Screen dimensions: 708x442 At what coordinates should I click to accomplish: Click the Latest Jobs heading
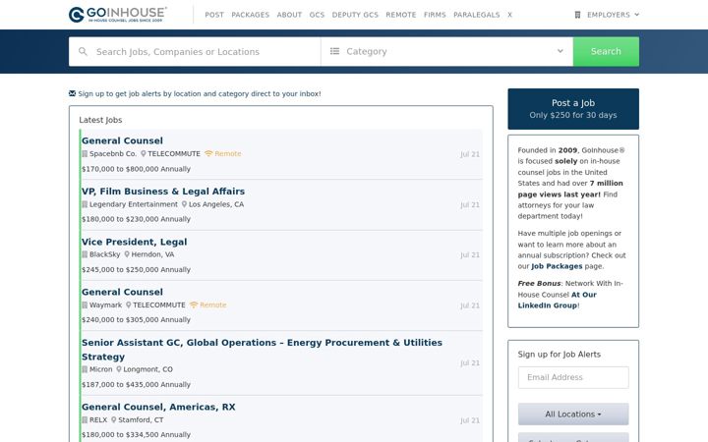[x=100, y=120]
